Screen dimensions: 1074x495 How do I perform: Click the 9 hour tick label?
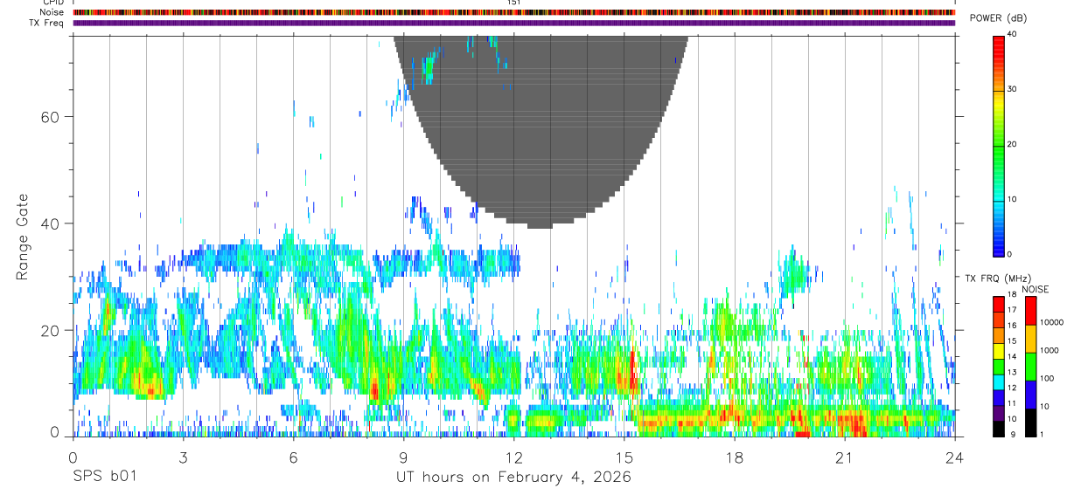403,457
